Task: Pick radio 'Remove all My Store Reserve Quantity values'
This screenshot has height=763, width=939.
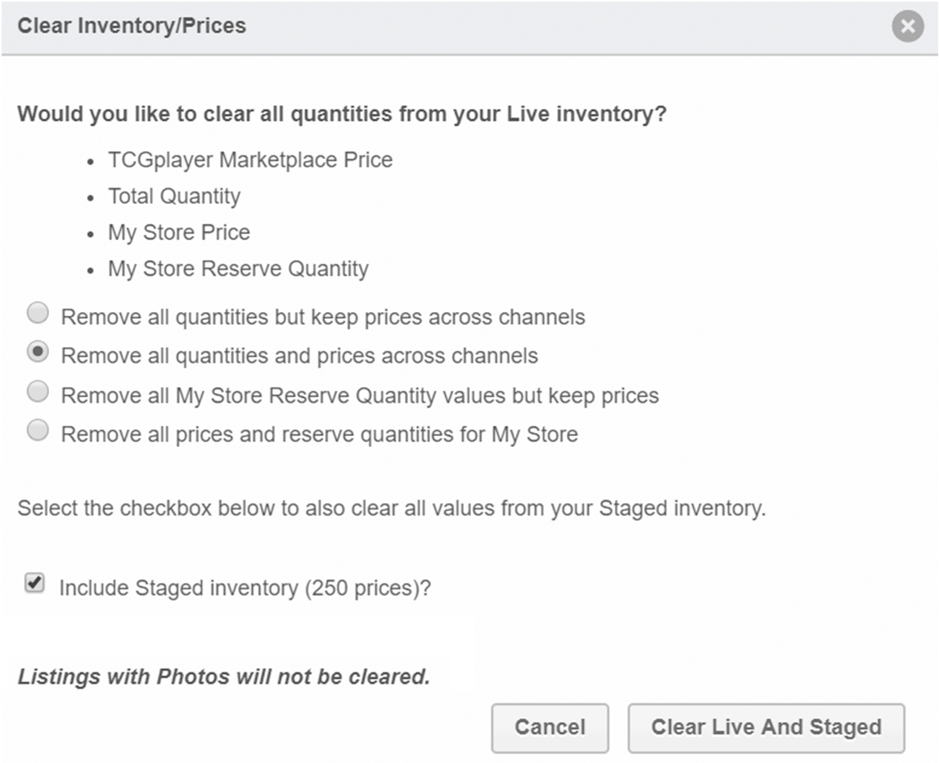Action: point(38,391)
